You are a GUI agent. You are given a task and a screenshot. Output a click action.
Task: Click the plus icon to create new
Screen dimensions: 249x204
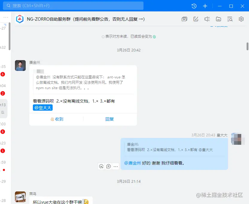coord(205,6)
